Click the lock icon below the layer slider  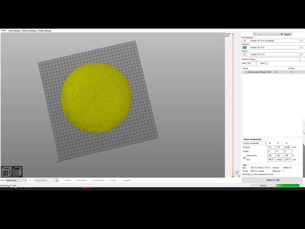[233, 176]
